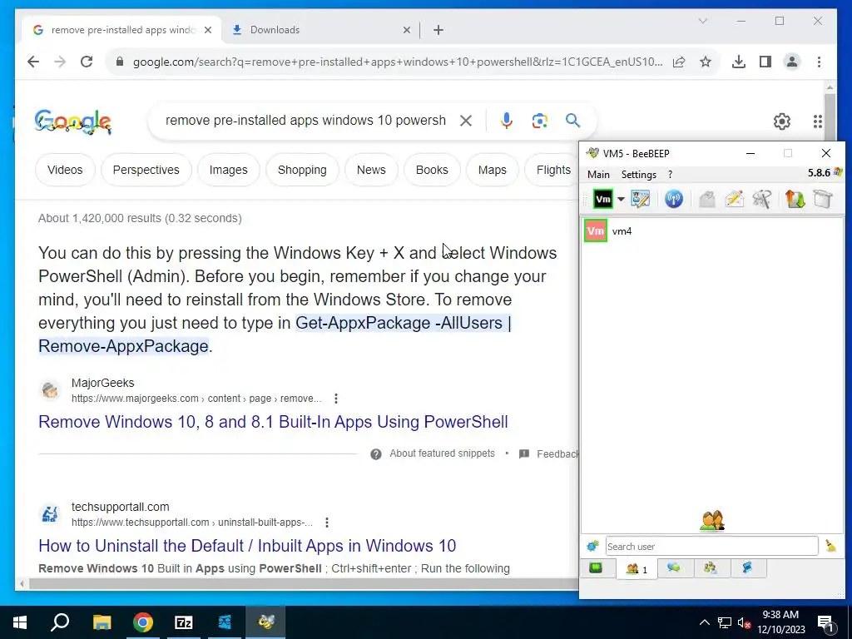Screen dimensions: 852x639
Task: Clear the Google search query with the X
Action: tap(466, 121)
